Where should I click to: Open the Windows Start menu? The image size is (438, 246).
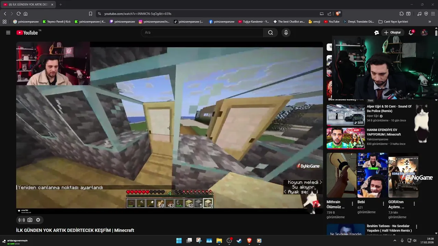(179, 241)
